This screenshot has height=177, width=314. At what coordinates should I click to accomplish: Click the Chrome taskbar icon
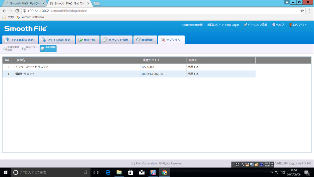(x=164, y=172)
